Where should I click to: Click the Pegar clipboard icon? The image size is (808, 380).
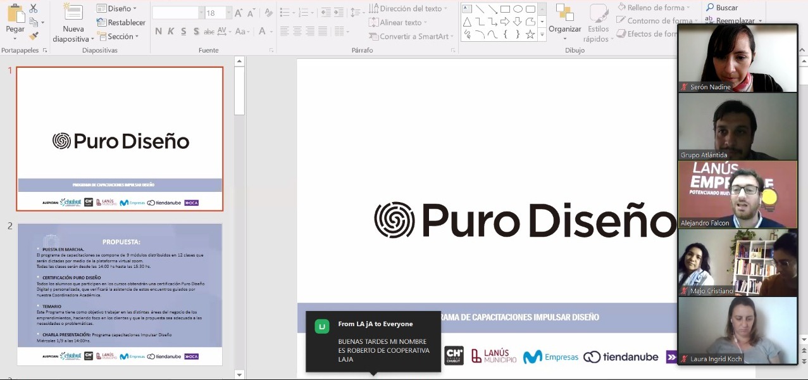[15, 14]
